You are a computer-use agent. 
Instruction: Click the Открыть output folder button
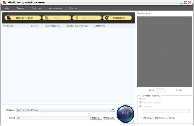[x=109, y=118]
